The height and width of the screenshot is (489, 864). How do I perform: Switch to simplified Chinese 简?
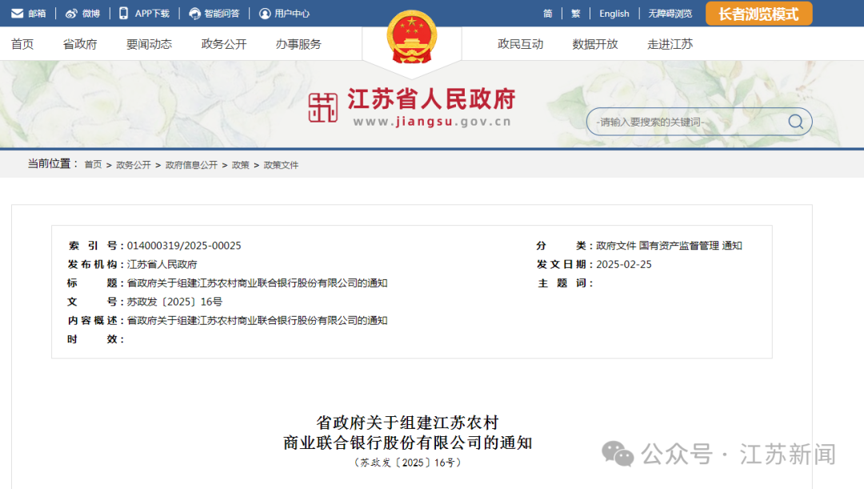548,14
